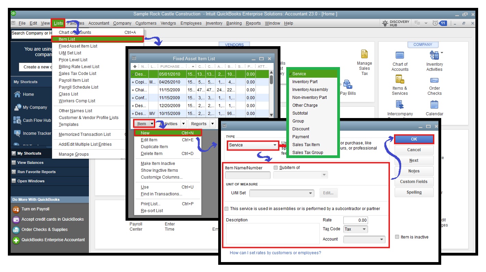This screenshot has height=272, width=486.
Task: Enable the Item is inactive checkbox
Action: click(x=397, y=237)
